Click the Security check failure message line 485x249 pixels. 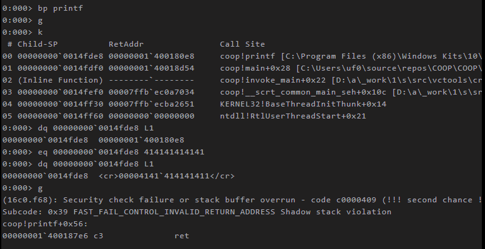point(242,200)
